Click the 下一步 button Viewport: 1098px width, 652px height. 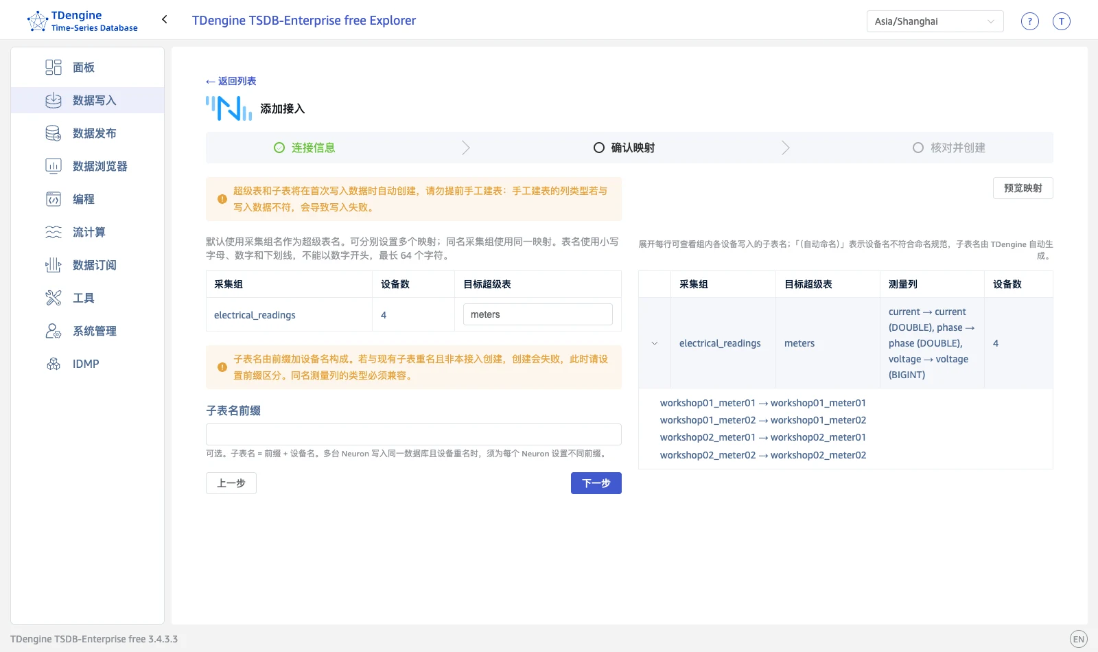pos(596,483)
